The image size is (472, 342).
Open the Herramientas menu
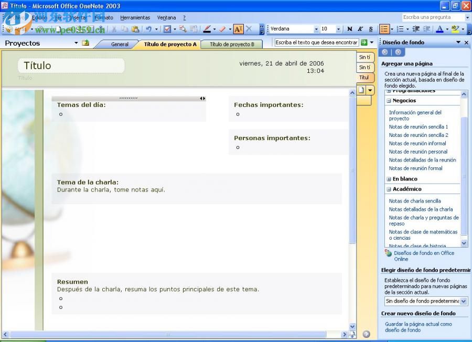pyautogui.click(x=135, y=17)
